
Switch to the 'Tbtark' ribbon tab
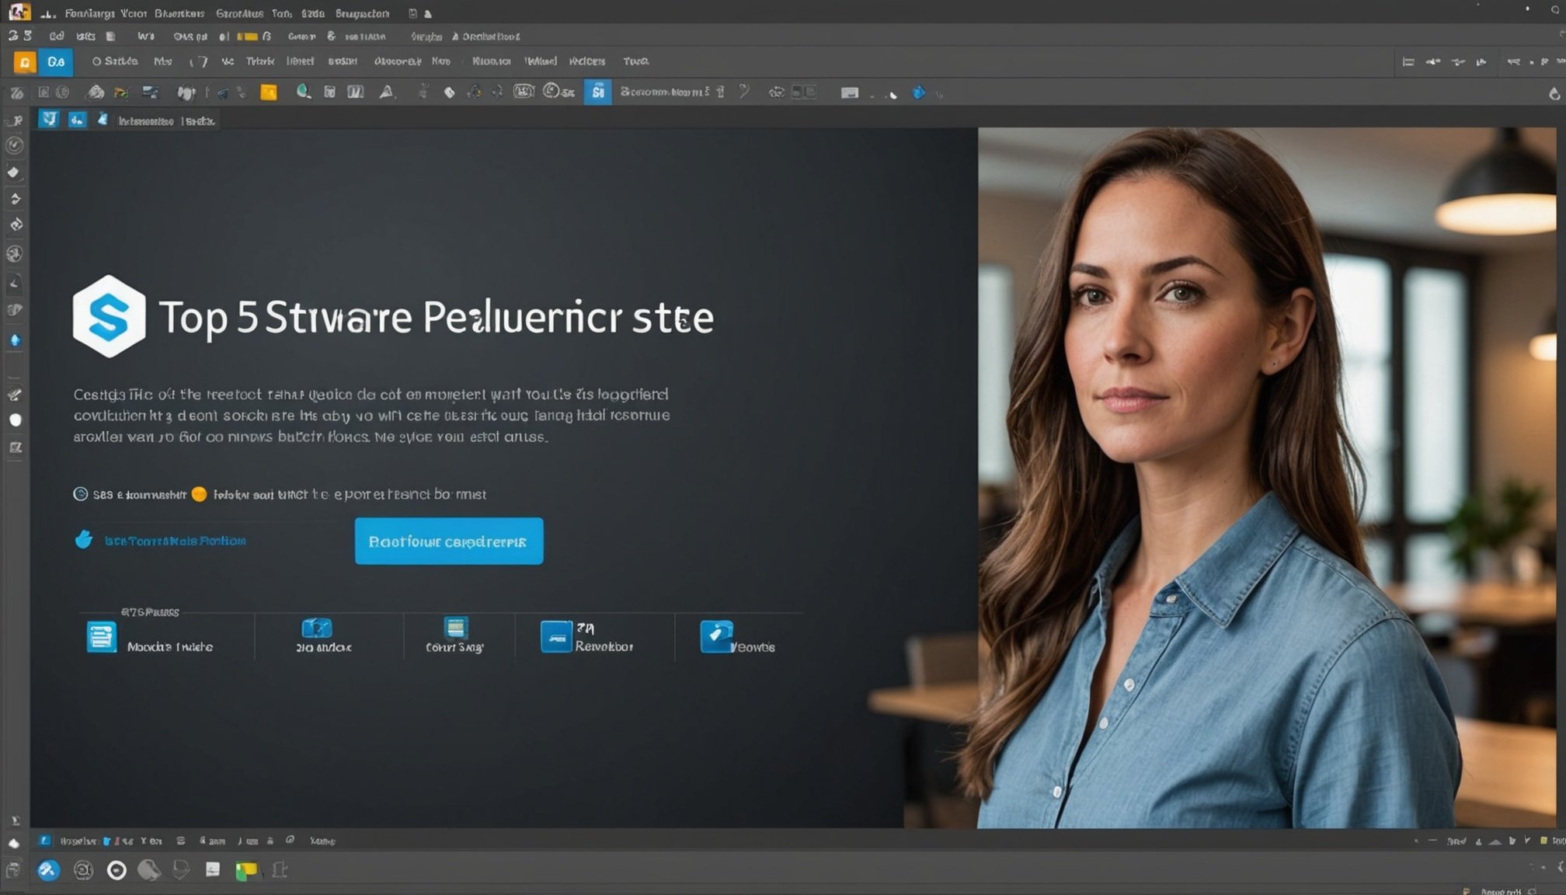(x=259, y=61)
